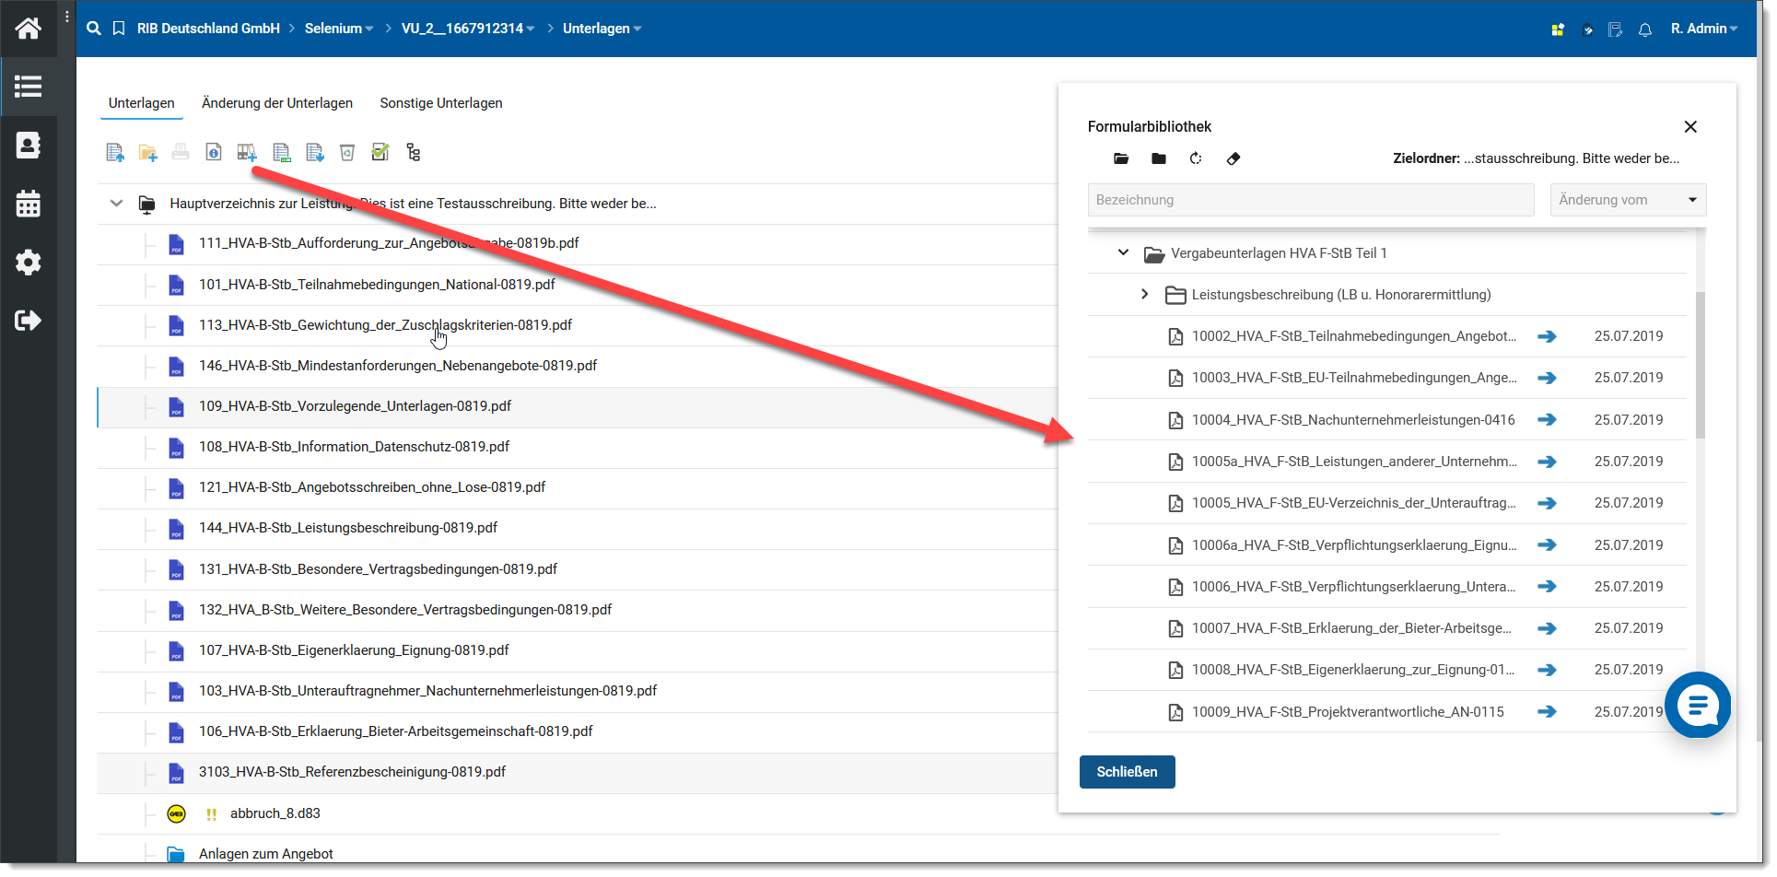1777x877 pixels.
Task: Click the clipboard check icon in header
Action: tap(1587, 29)
